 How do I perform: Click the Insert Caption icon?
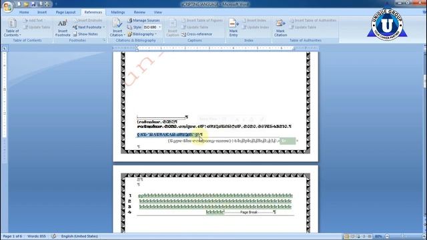pos(172,27)
